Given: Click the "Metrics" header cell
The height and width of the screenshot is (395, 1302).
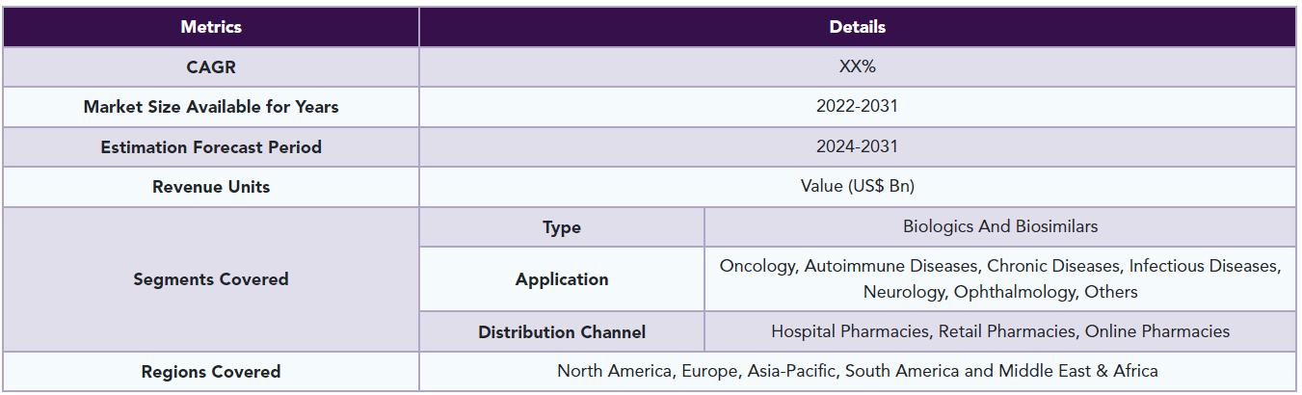Looking at the screenshot, I should pos(211,27).
